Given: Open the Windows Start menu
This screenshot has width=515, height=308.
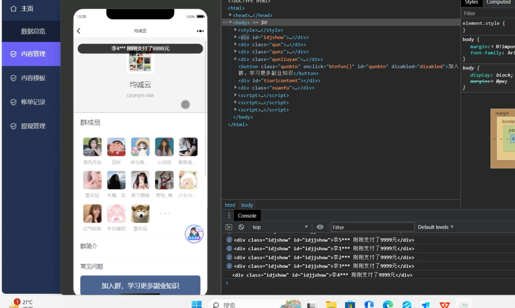Looking at the screenshot, I should [x=196, y=304].
